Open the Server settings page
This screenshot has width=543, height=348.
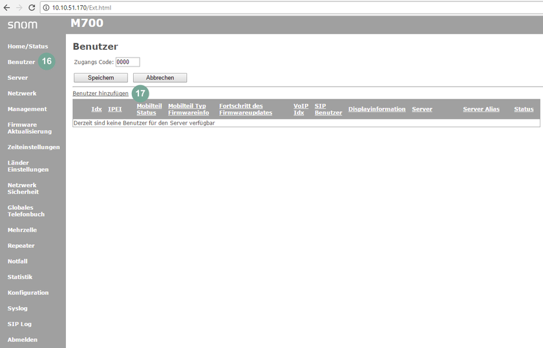(17, 77)
